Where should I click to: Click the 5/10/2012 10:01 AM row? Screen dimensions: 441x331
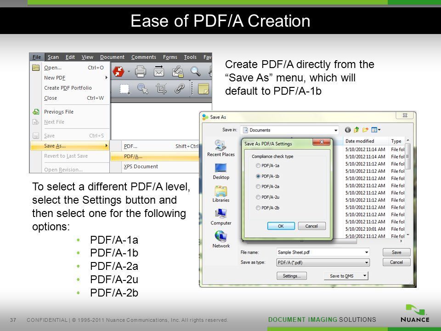(374, 229)
